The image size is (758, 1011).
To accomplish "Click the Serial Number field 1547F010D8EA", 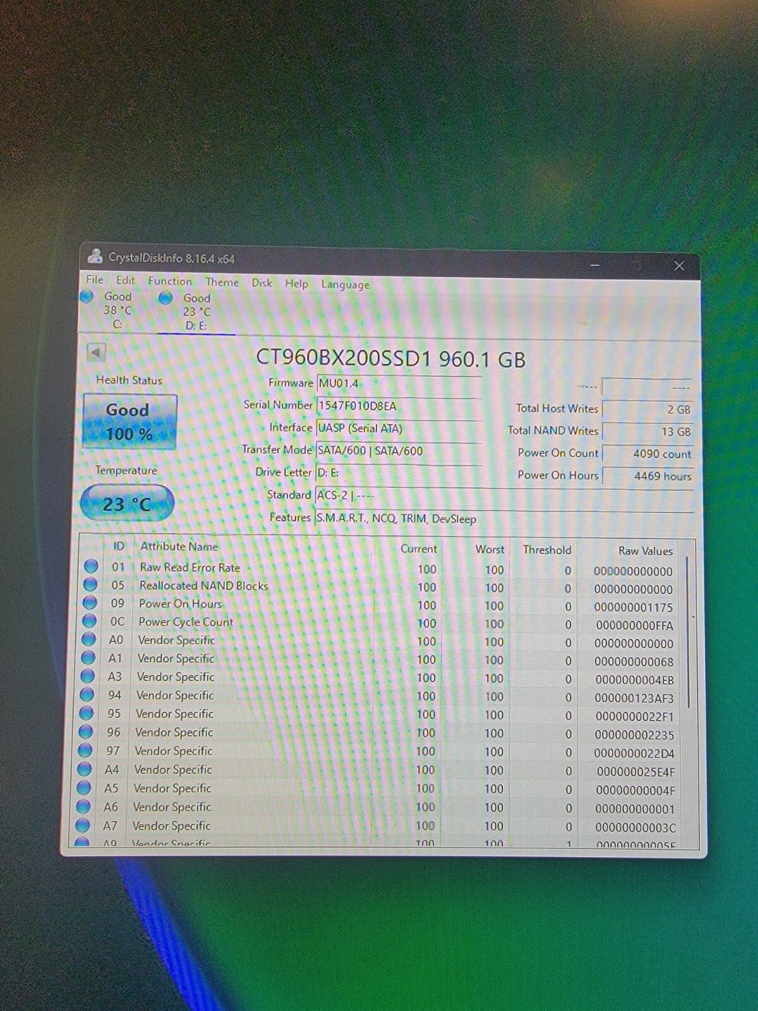I will click(x=399, y=406).
